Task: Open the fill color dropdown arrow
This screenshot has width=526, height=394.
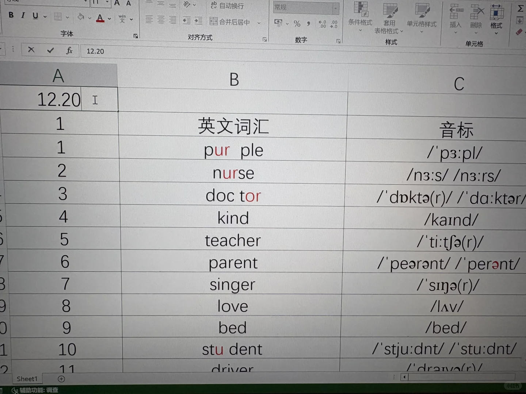Action: point(89,17)
